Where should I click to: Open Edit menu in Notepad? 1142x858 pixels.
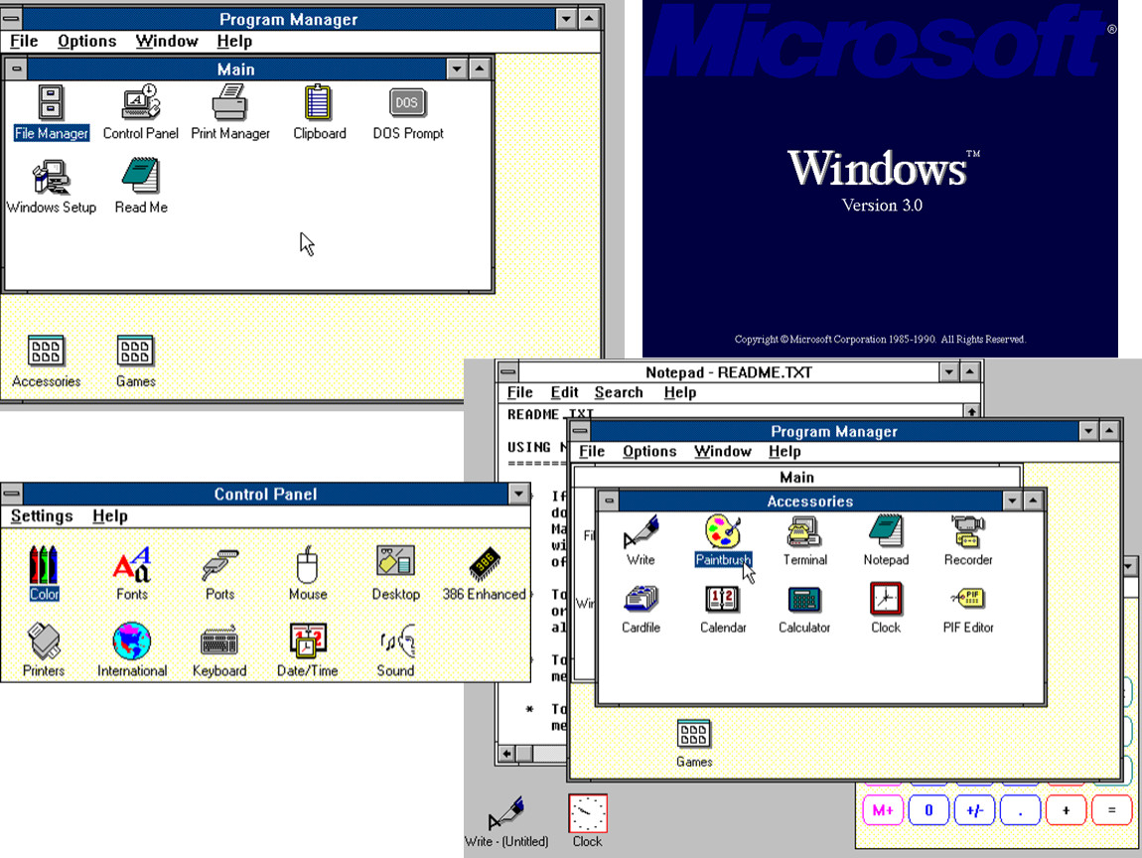coord(564,392)
